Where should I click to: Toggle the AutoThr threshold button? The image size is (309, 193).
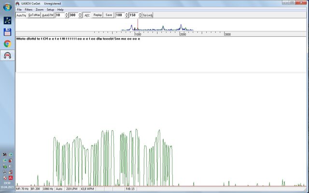click(21, 15)
